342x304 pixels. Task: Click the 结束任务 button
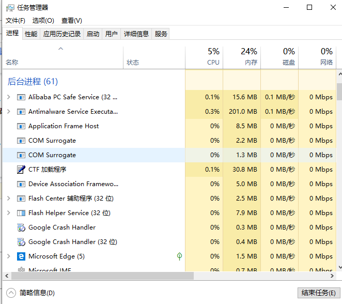[x=318, y=293]
